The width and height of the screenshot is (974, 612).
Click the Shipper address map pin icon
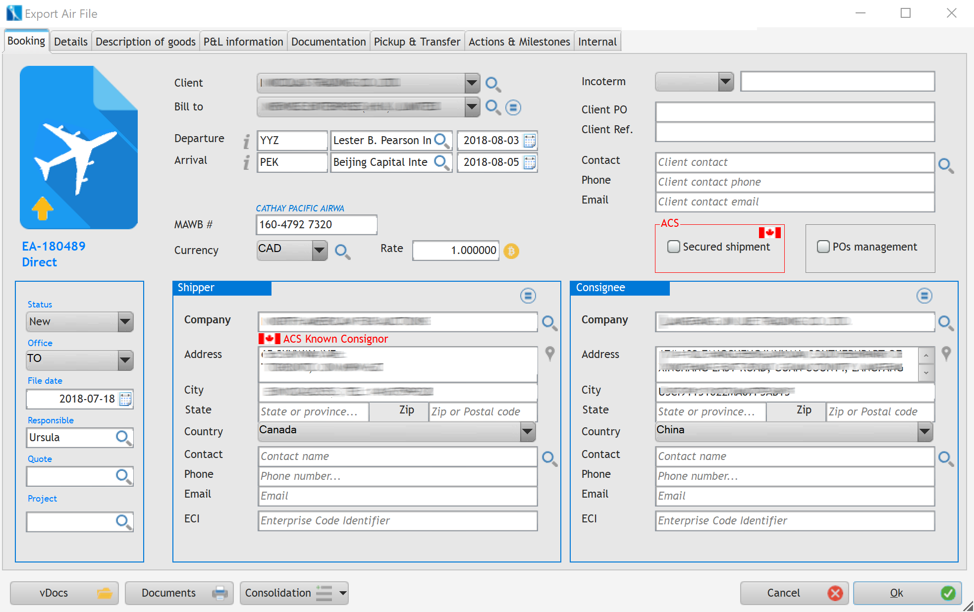click(550, 354)
